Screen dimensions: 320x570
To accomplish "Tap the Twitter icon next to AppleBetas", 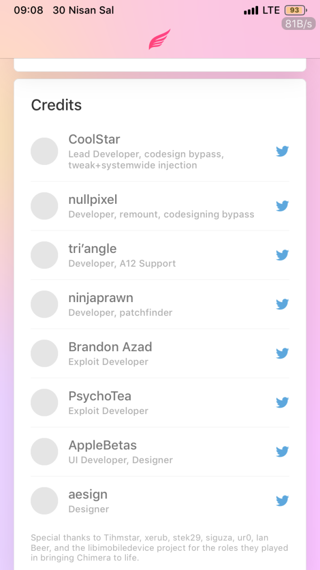I will [282, 451].
